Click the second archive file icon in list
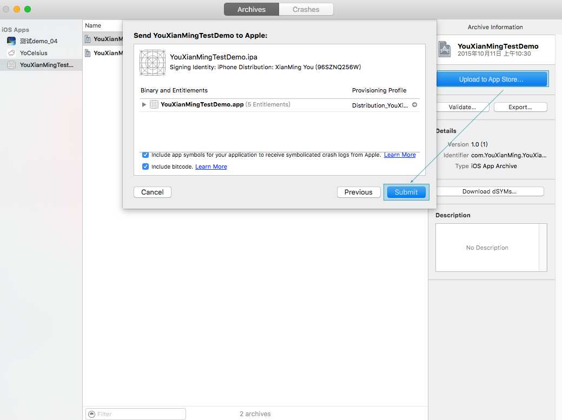The height and width of the screenshot is (420, 562). tap(88, 53)
